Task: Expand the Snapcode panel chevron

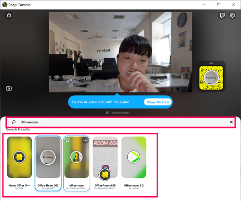Action: pos(211,63)
